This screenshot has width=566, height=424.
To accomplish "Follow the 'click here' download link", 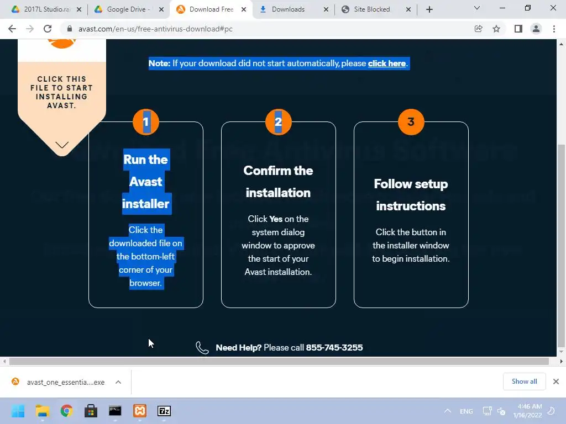I will (386, 63).
